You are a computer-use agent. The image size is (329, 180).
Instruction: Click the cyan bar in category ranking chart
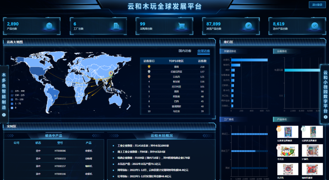(302, 70)
